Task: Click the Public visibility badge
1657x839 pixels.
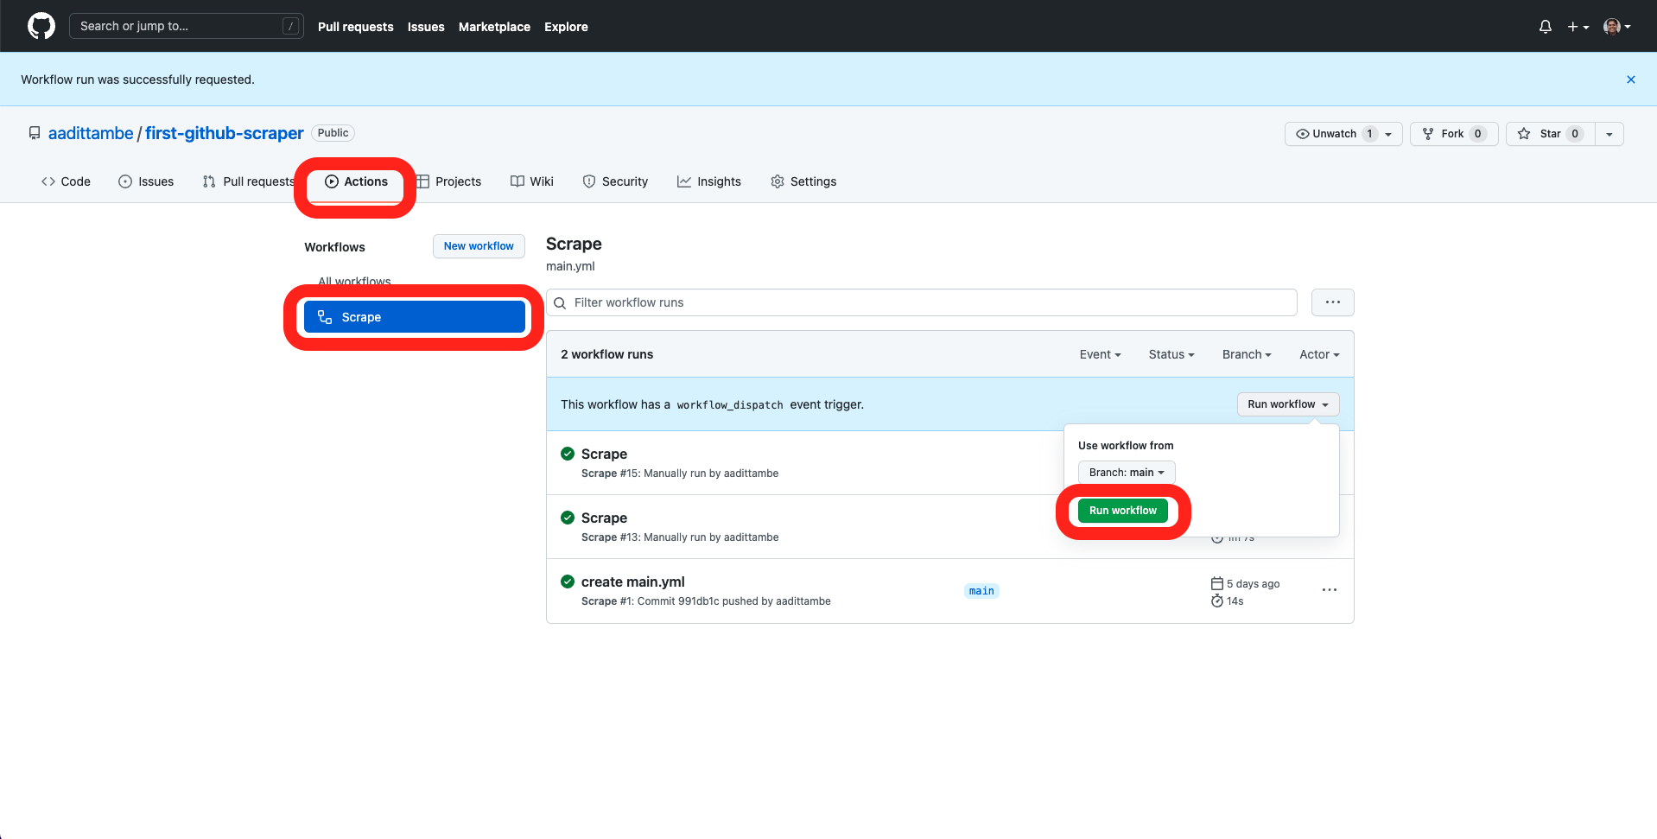Action: (x=333, y=133)
